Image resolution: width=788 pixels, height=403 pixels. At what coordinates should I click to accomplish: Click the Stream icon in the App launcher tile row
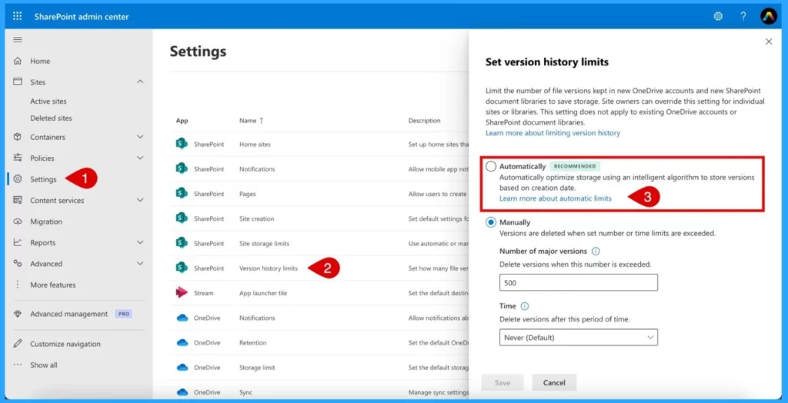[x=182, y=292]
